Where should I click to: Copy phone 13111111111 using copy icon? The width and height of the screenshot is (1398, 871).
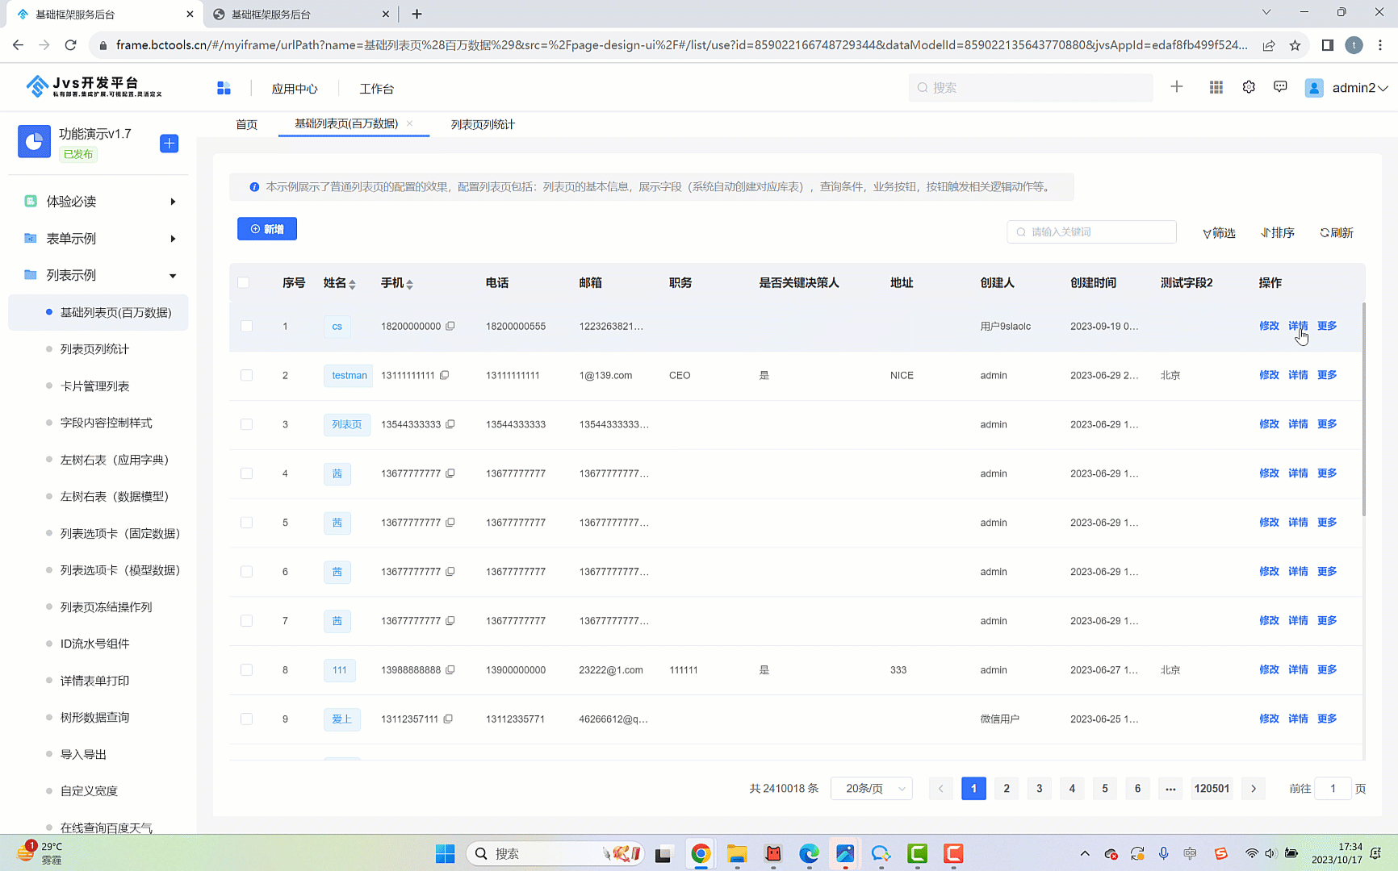(x=445, y=375)
